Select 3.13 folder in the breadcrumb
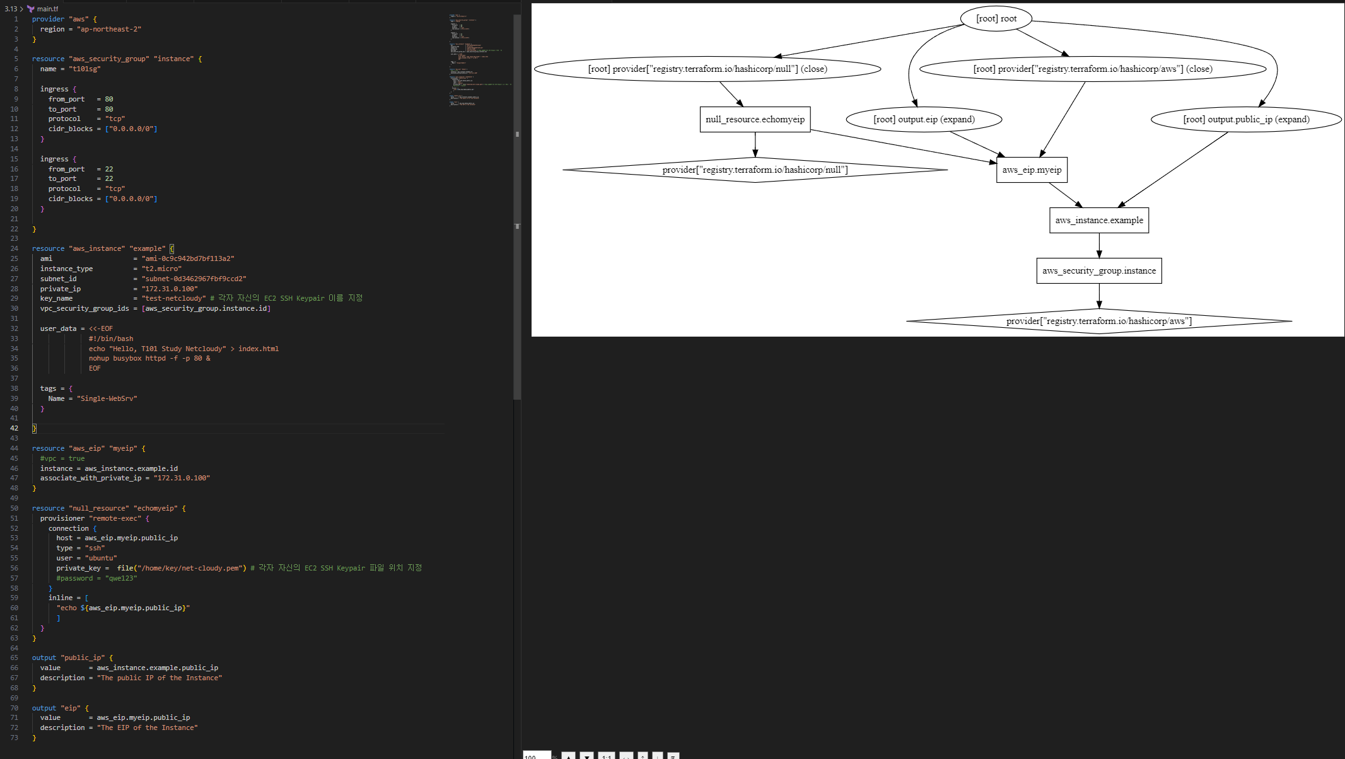 point(11,9)
